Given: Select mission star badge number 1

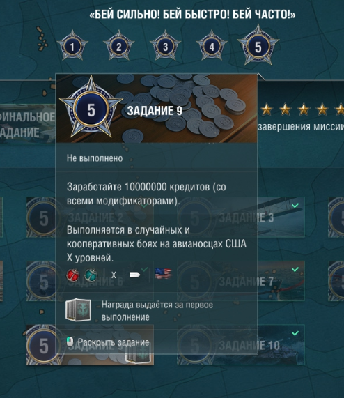Looking at the screenshot, I should tap(72, 46).
